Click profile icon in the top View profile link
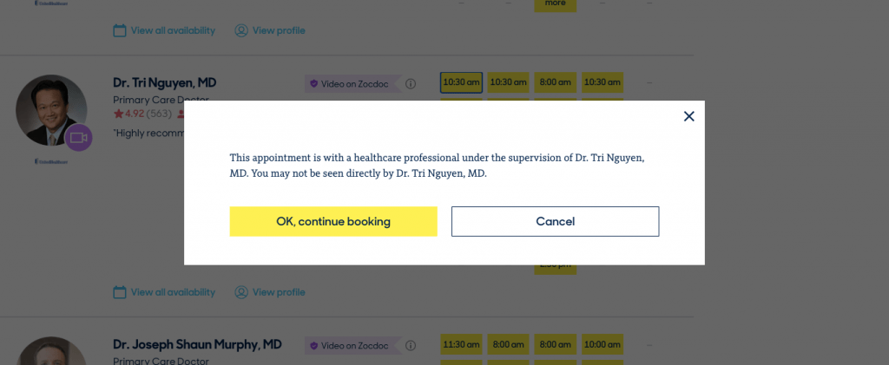 click(241, 30)
